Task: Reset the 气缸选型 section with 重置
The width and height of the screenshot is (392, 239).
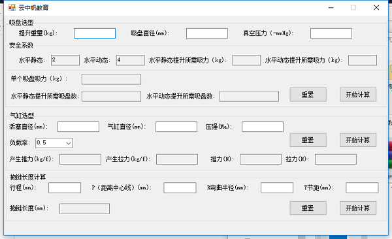Action: [308, 140]
